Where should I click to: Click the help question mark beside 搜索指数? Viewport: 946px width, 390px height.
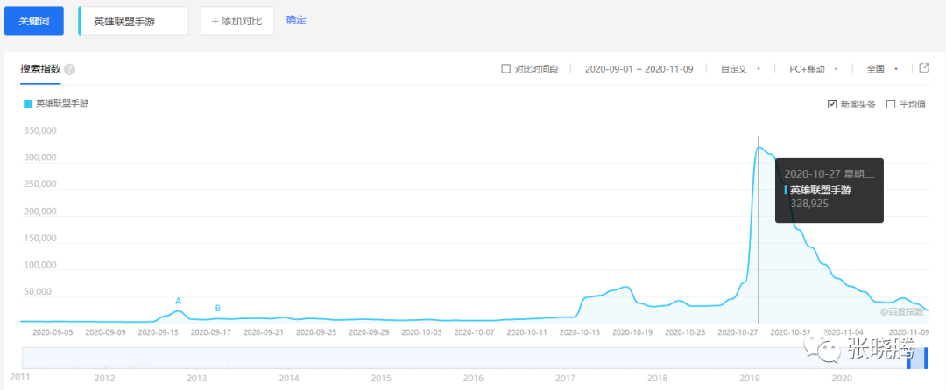tap(69, 69)
